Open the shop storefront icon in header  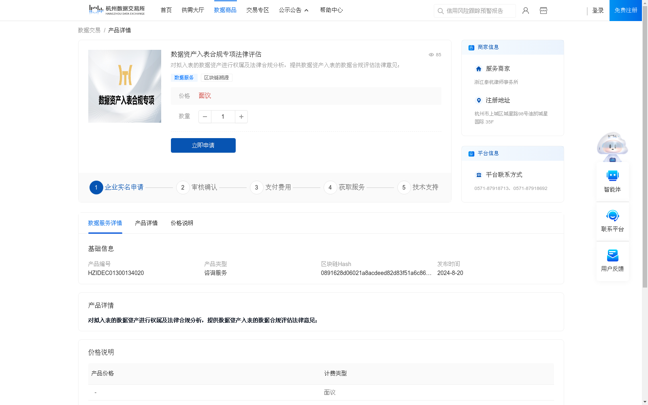click(544, 11)
